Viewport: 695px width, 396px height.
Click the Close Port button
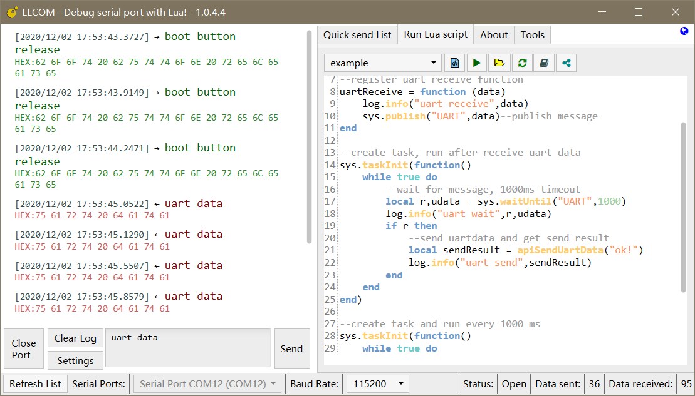(24, 349)
